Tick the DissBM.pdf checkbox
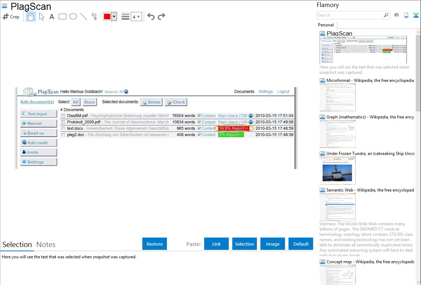Viewport: 421px width, 285px height. [x=63, y=116]
